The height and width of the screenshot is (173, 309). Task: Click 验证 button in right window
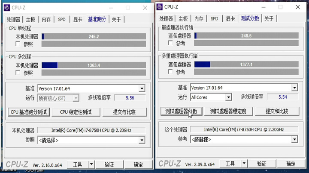coord(262,163)
